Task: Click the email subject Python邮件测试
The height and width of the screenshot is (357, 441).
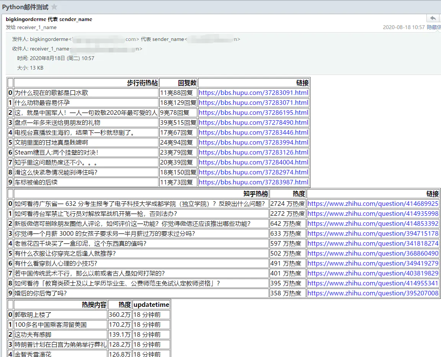Action: click(x=25, y=7)
